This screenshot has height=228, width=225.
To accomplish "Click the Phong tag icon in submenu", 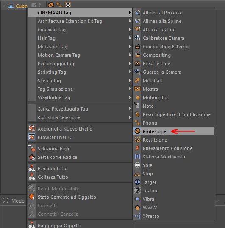I will [137, 123].
